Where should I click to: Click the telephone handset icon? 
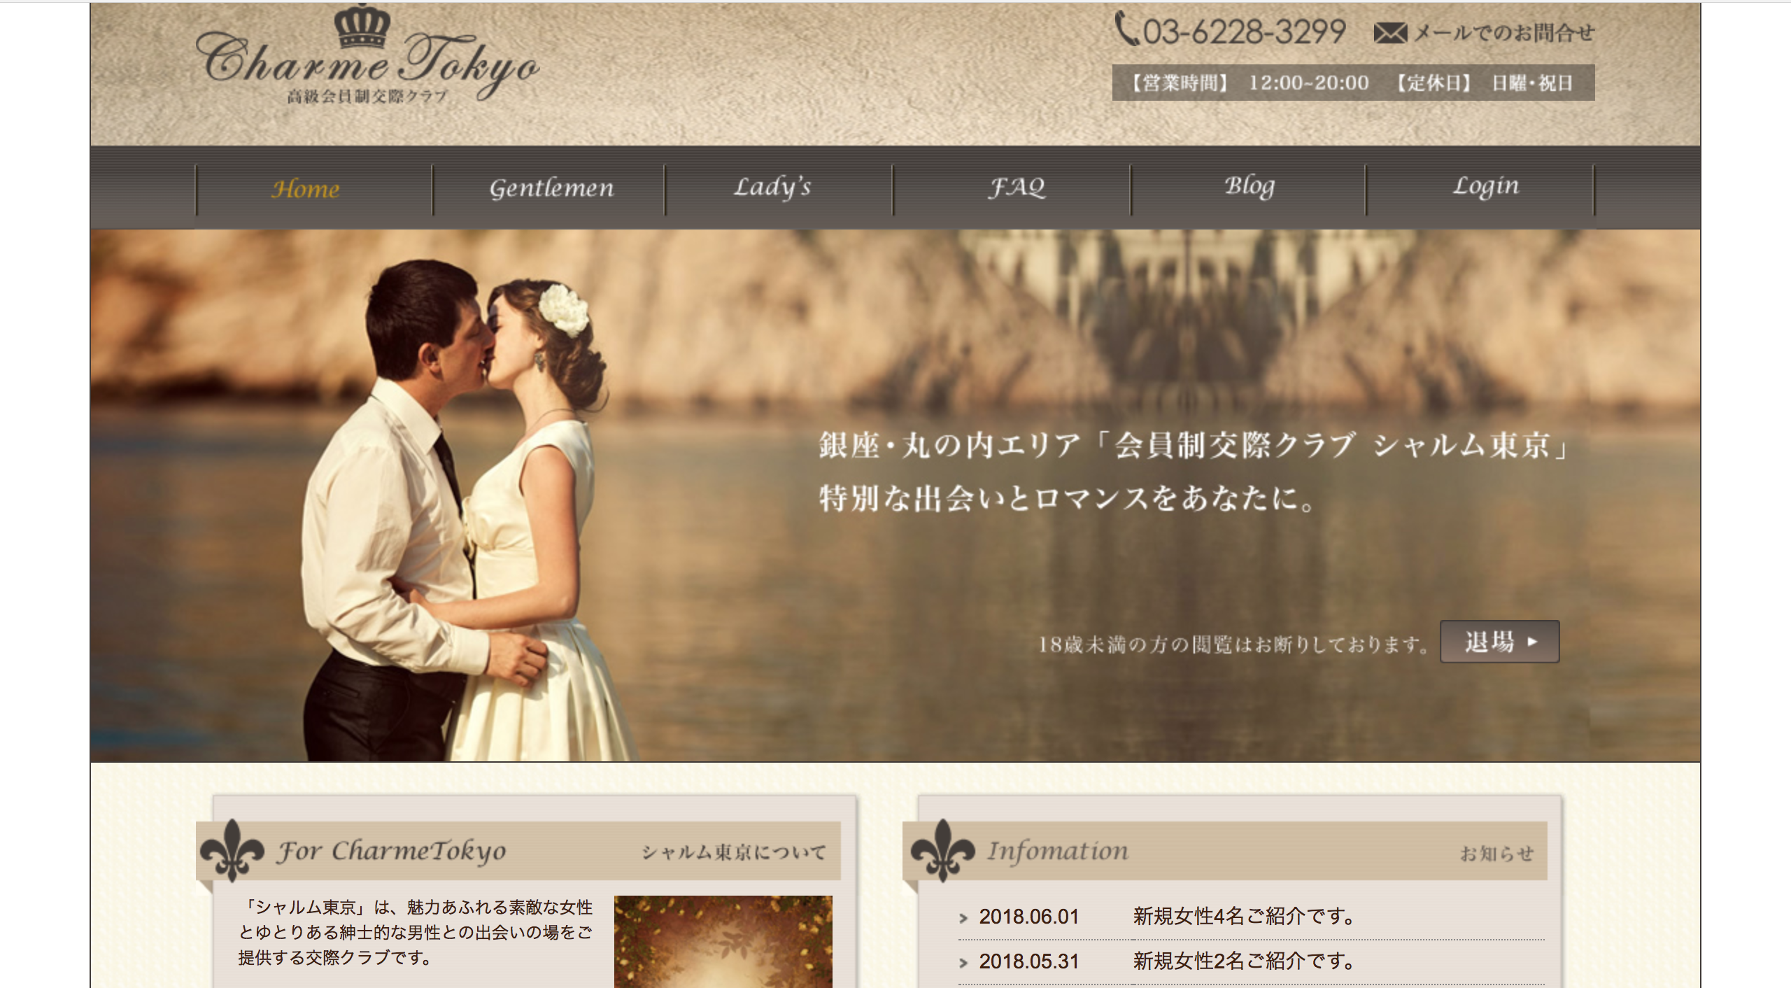point(1126,29)
